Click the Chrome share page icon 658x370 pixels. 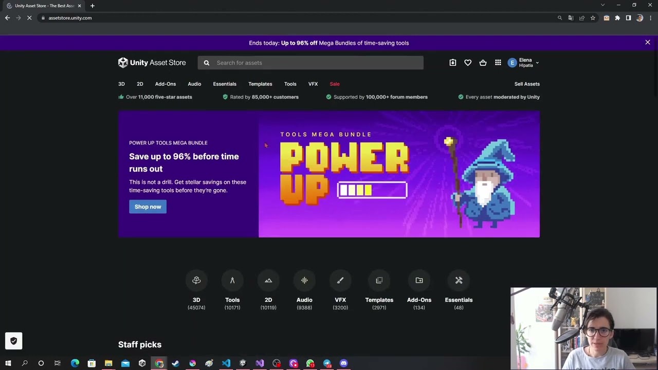point(582,18)
